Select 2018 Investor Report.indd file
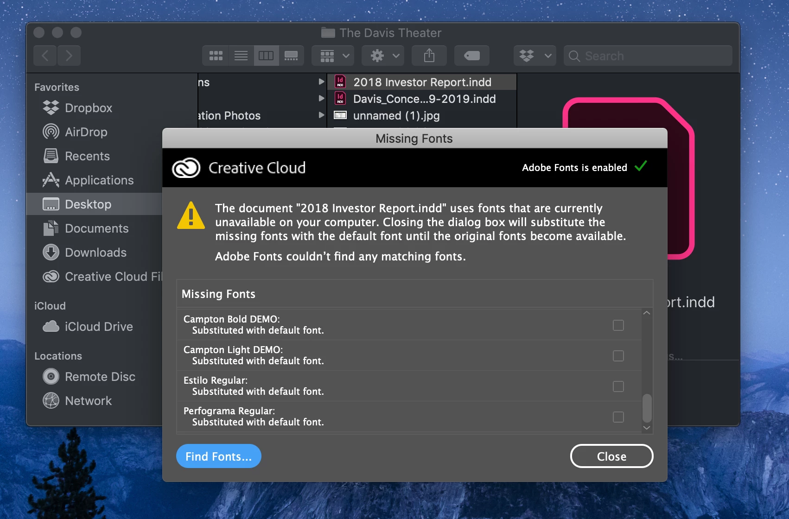This screenshot has width=789, height=519. tap(422, 82)
